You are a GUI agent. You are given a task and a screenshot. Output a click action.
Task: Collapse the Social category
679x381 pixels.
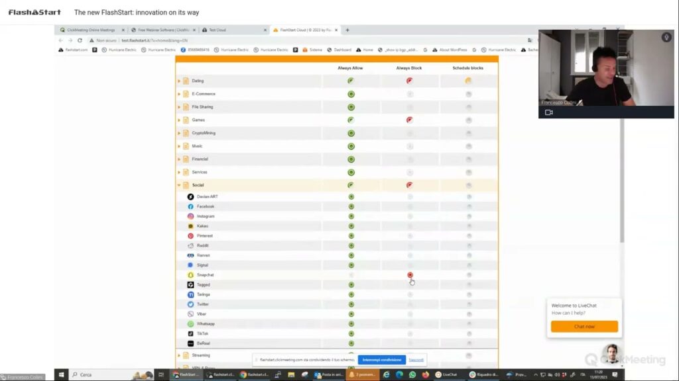179,185
